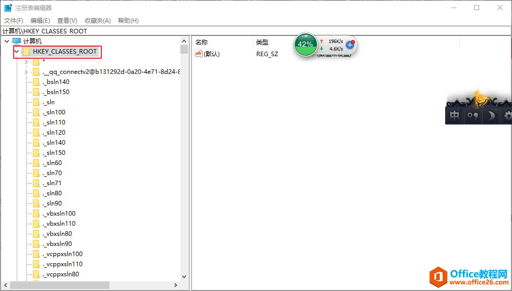Collapse the 计算机 tree node
The height and width of the screenshot is (291, 512).
tap(7, 41)
